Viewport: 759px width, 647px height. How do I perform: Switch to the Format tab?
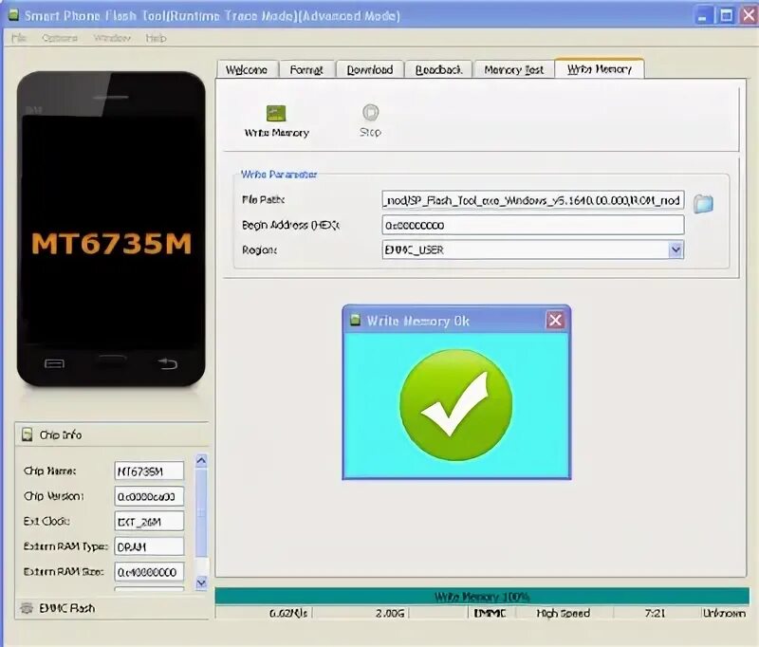[306, 69]
